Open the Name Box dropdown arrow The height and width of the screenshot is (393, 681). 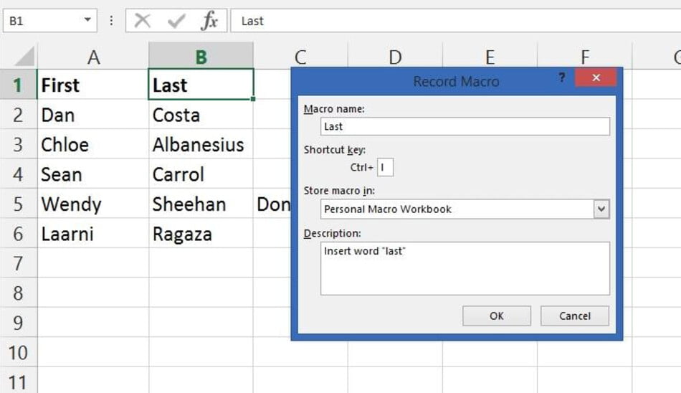tap(87, 19)
